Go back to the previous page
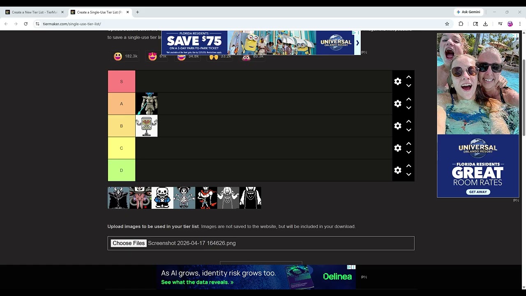This screenshot has height=296, width=526. pos(6,24)
